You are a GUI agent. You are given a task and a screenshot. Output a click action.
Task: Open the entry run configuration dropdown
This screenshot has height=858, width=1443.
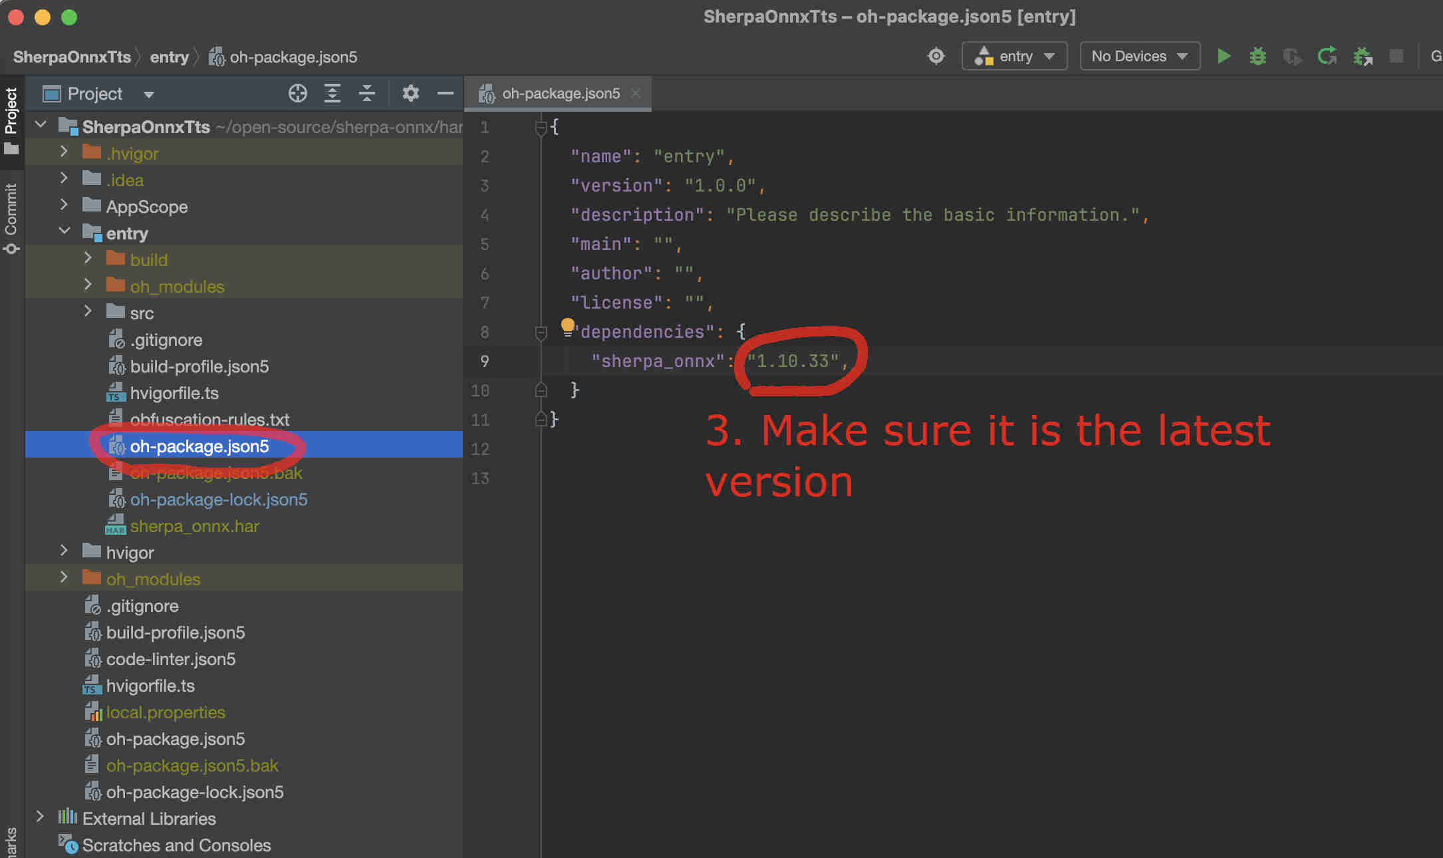click(1015, 57)
